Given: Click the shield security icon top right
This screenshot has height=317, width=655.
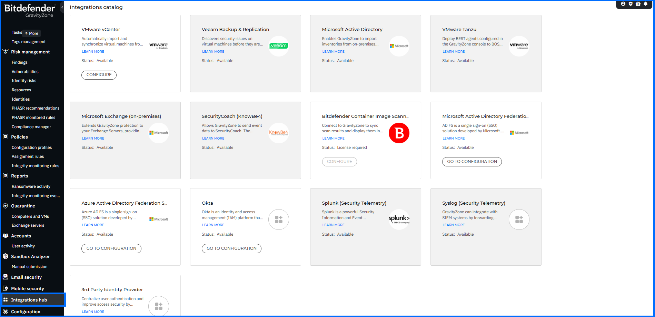Looking at the screenshot, I should point(631,4).
